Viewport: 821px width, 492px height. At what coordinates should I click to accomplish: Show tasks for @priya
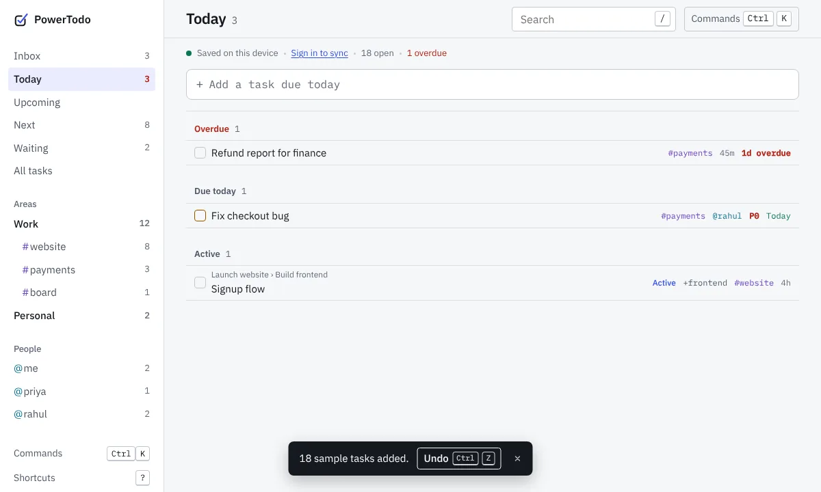81,392
